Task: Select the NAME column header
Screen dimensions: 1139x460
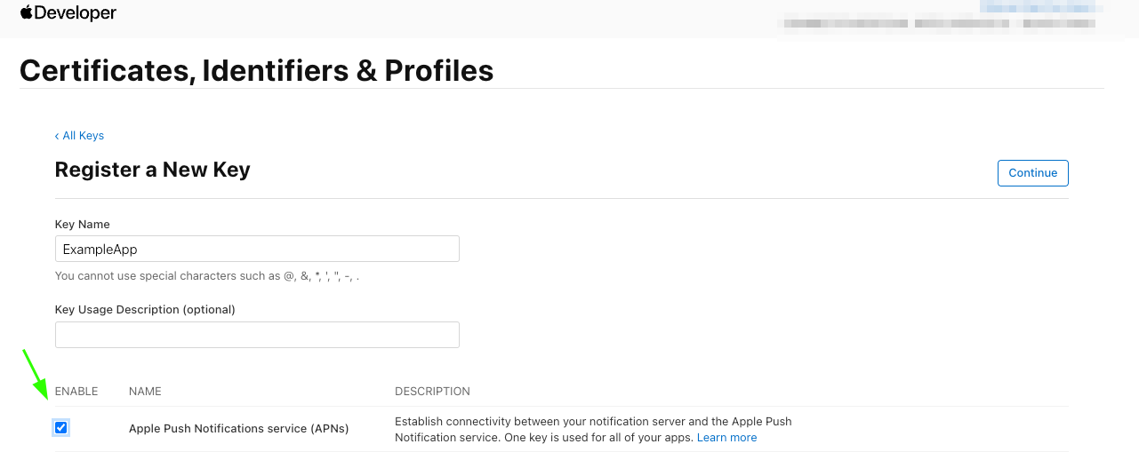Action: click(x=145, y=392)
